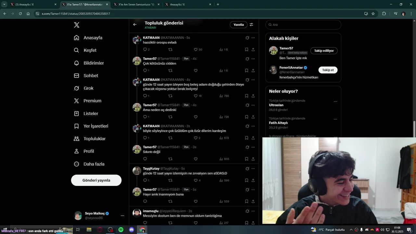
Task: Repost KATMAAN's 'hassiktir' reply
Action: pos(170,49)
